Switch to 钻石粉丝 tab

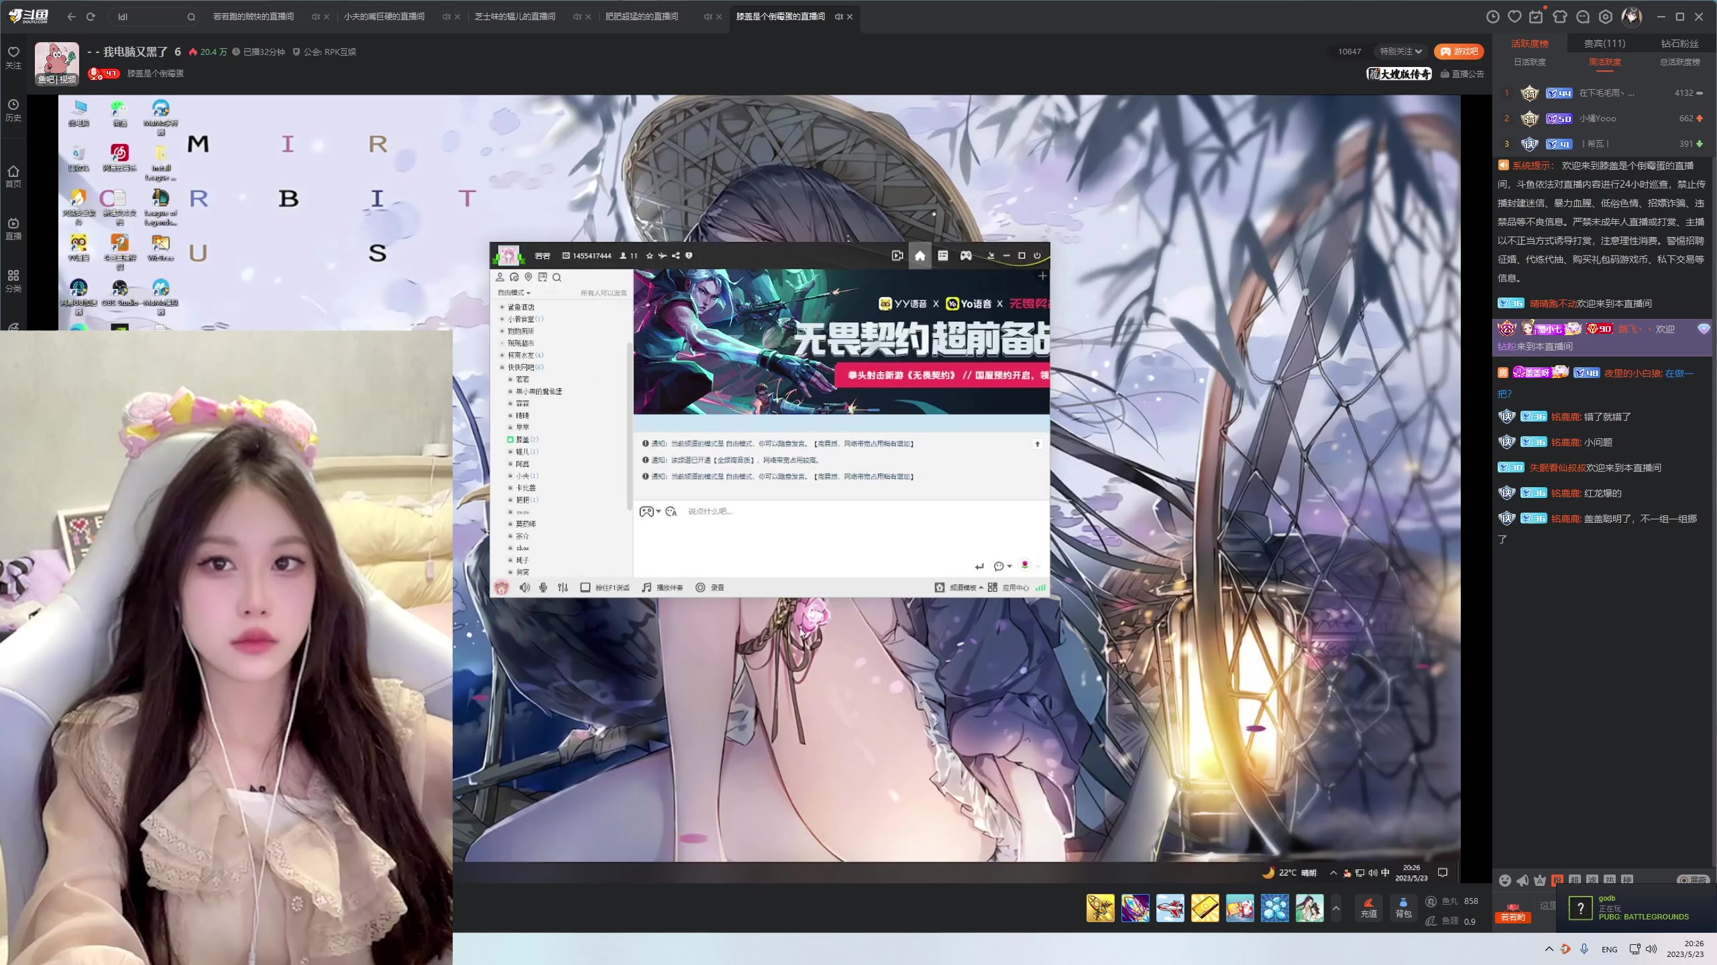1679,44
